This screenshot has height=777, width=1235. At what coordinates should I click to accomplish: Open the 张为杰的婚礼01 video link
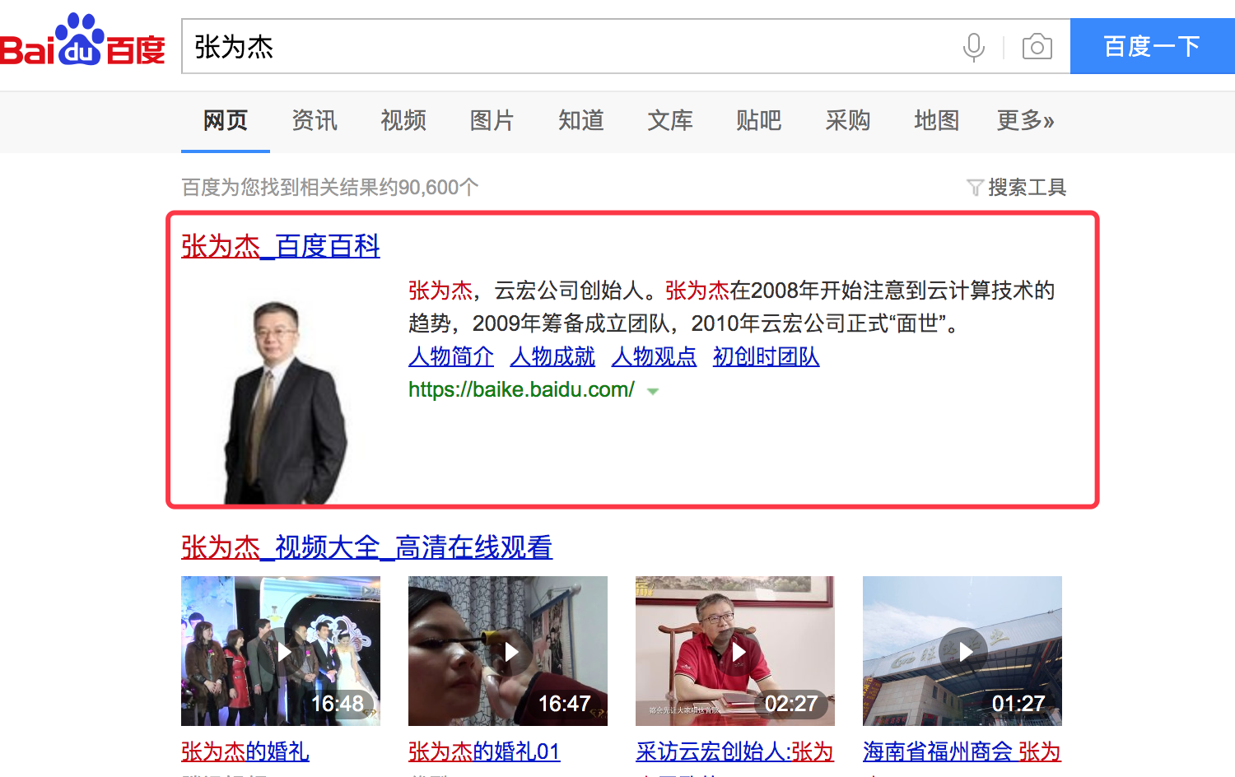click(484, 751)
